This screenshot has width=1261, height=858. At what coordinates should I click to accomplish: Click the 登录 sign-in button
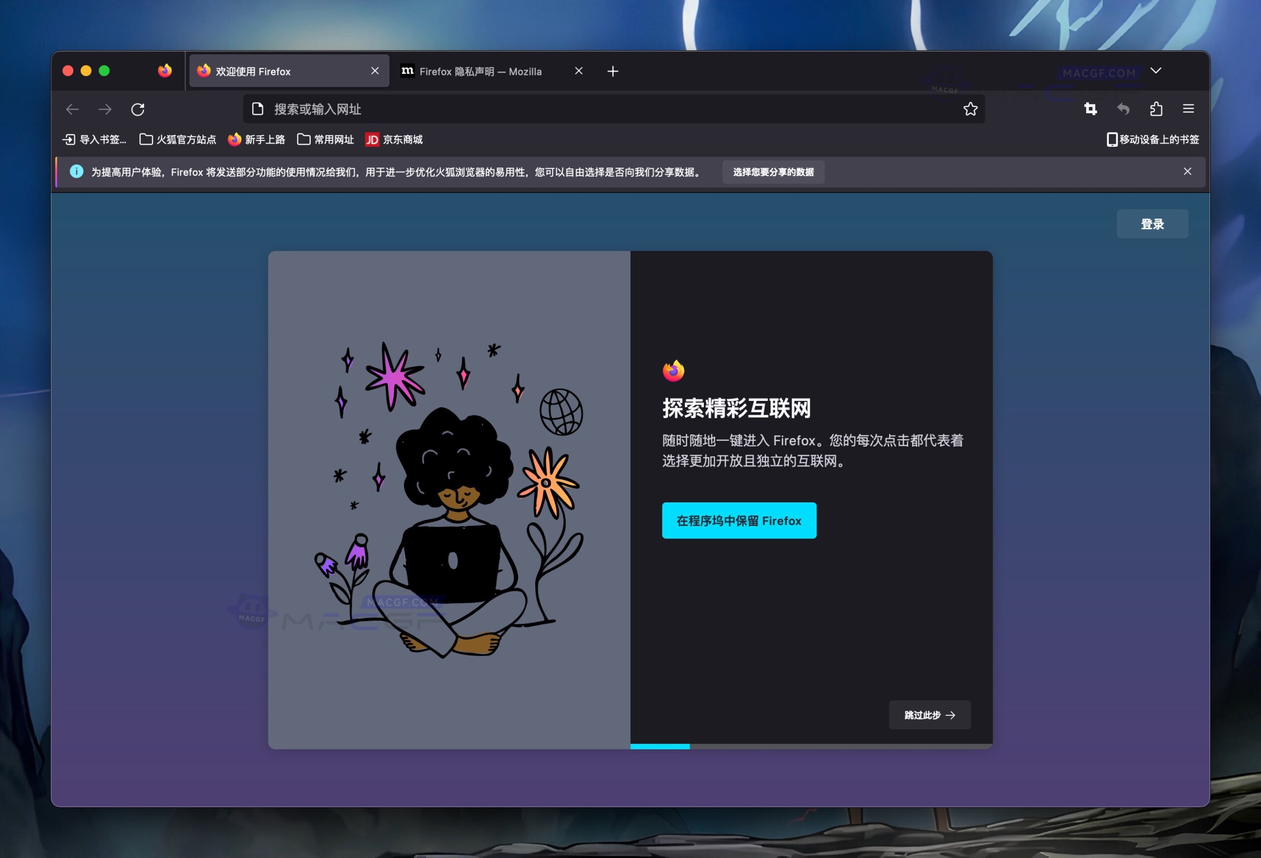(1153, 224)
